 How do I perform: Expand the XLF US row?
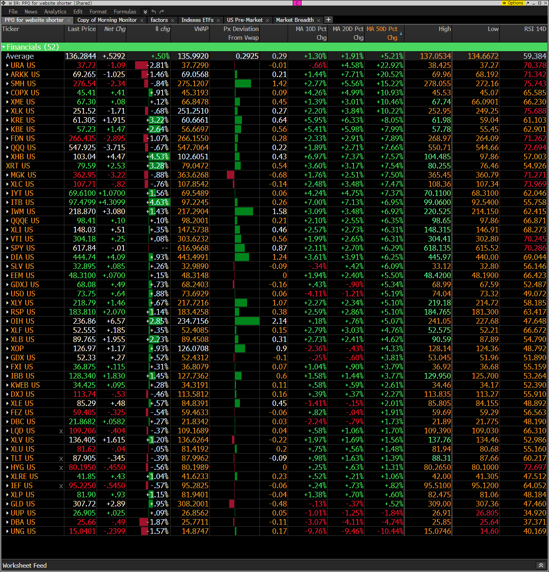[8, 330]
